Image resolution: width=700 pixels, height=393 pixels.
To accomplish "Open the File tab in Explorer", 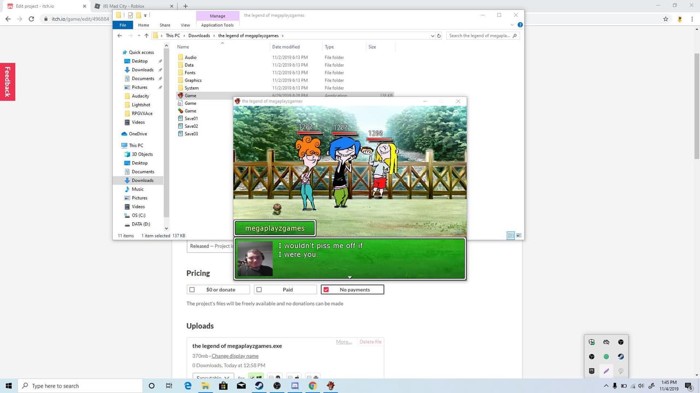I will 122,25.
